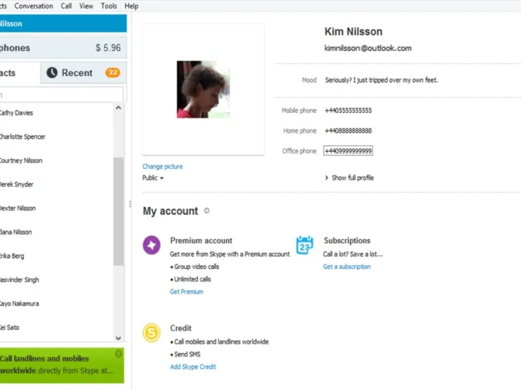This screenshot has width=521, height=390.
Task: Click the Add Skype Credit link
Action: [193, 367]
